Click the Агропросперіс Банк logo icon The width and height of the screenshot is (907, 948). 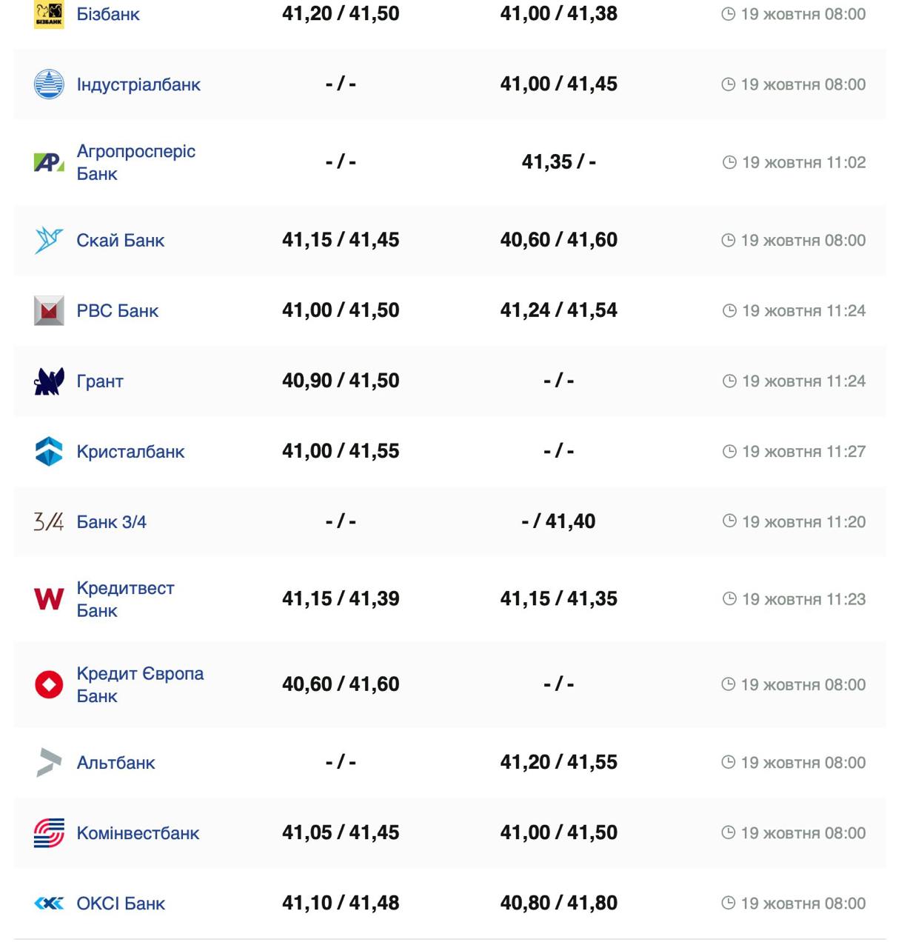coord(49,162)
